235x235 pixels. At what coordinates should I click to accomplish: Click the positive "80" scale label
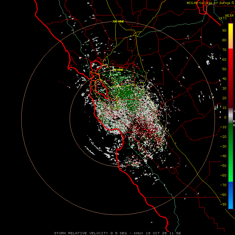224,40
